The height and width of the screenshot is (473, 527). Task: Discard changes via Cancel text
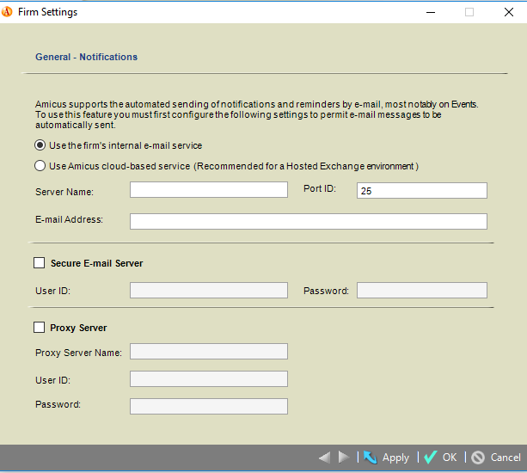click(x=506, y=458)
